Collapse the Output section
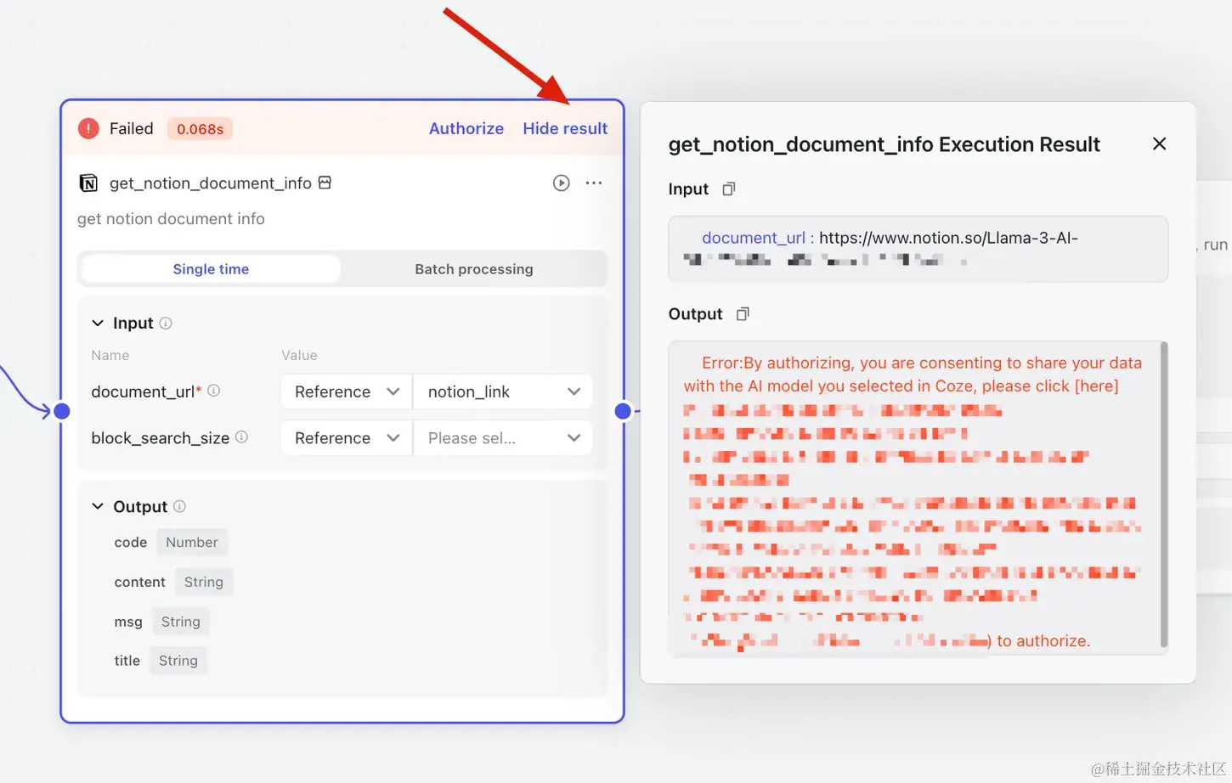 (x=98, y=506)
